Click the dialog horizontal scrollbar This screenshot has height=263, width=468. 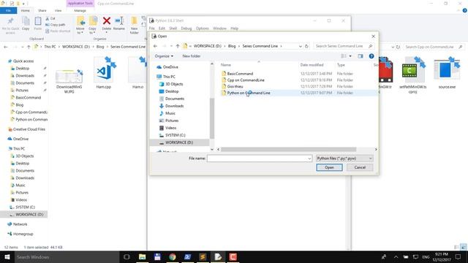pos(288,149)
